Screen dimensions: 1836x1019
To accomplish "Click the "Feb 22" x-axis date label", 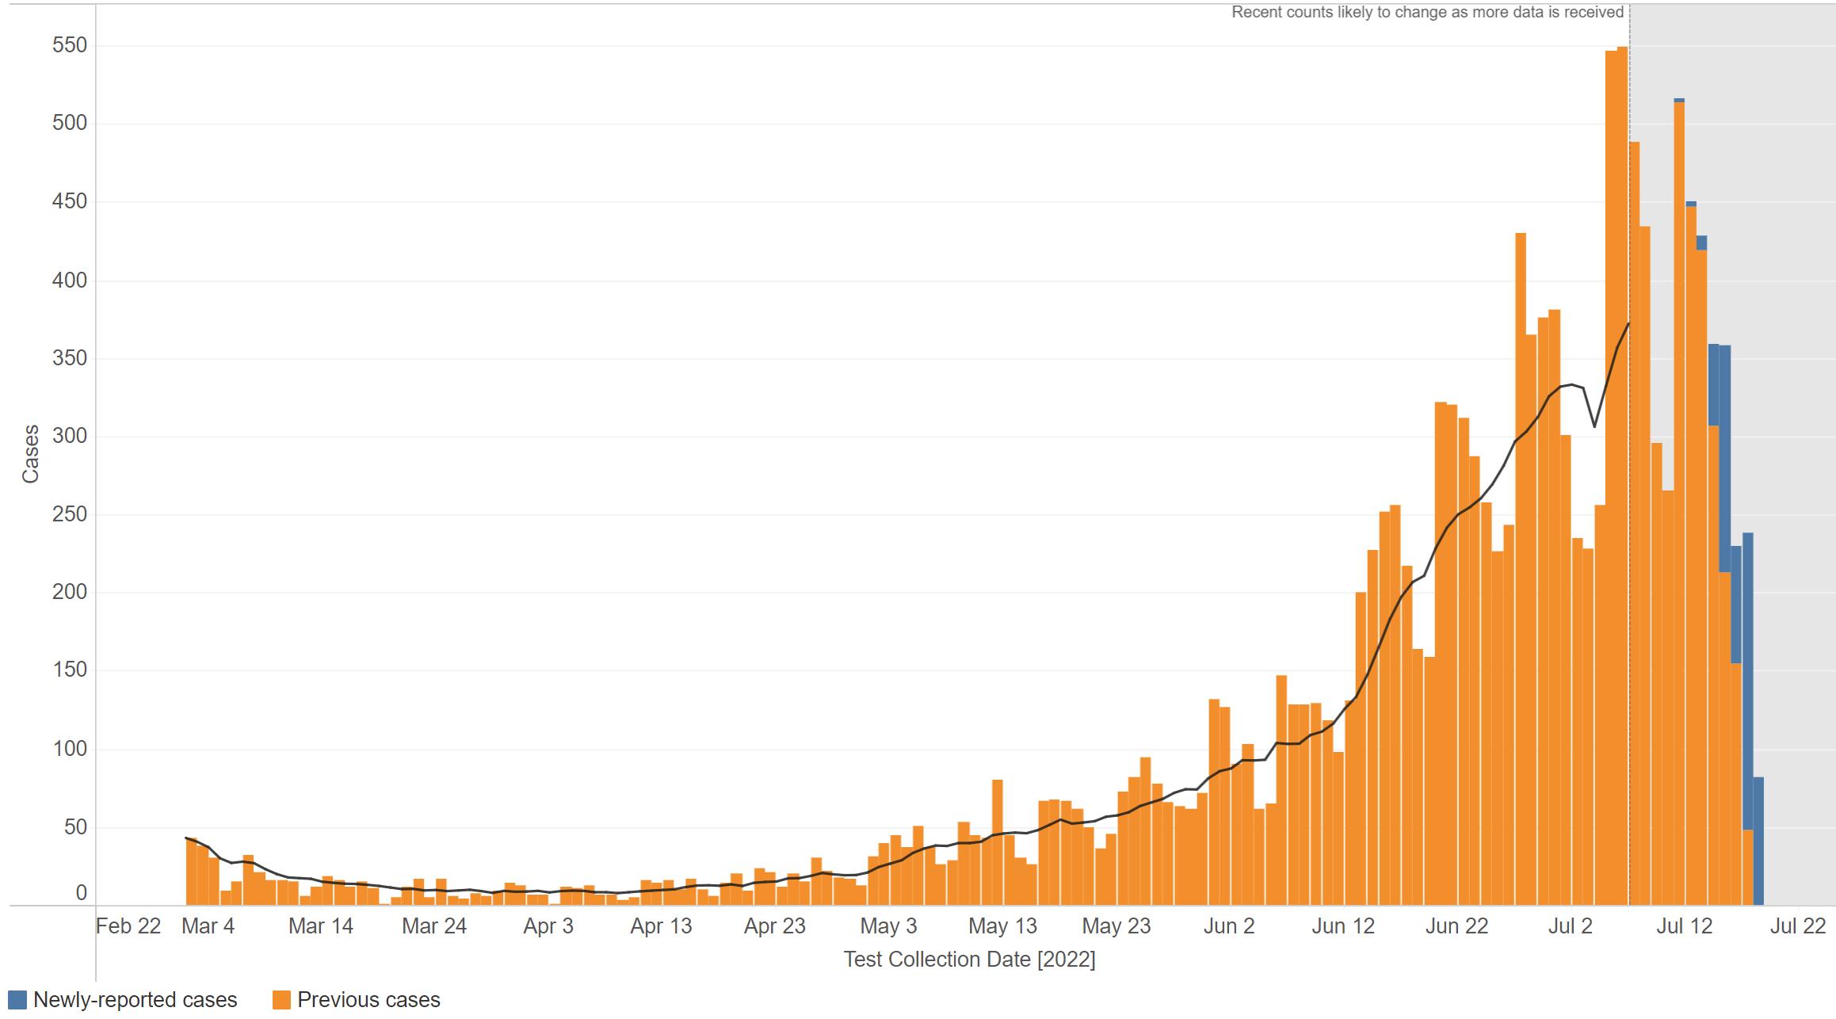I will 128,925.
